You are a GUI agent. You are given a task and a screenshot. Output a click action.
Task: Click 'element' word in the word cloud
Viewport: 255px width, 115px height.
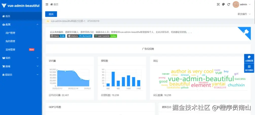pyautogui.click(x=201, y=85)
